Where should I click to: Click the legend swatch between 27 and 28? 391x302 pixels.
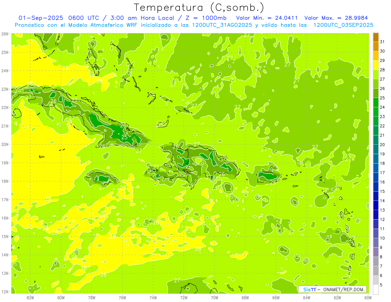[x=376, y=75]
